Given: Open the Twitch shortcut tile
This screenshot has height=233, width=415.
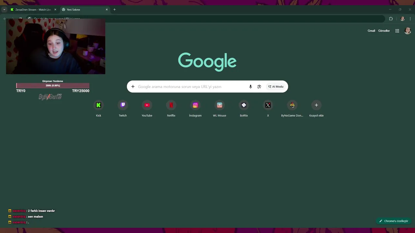Looking at the screenshot, I should (x=123, y=109).
